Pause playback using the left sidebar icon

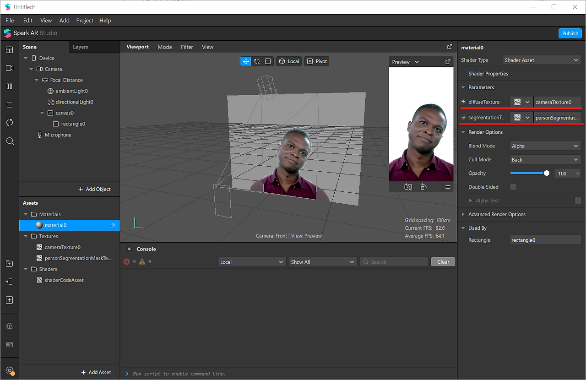tap(10, 86)
